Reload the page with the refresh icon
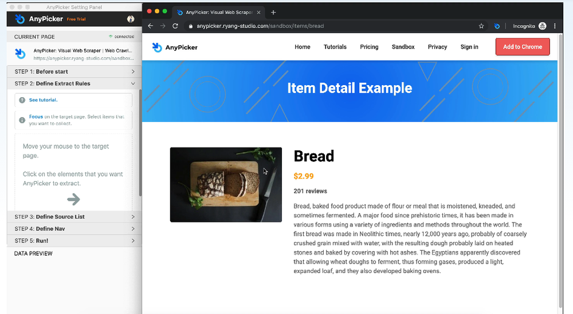Image resolution: width=573 pixels, height=314 pixels. click(x=175, y=26)
